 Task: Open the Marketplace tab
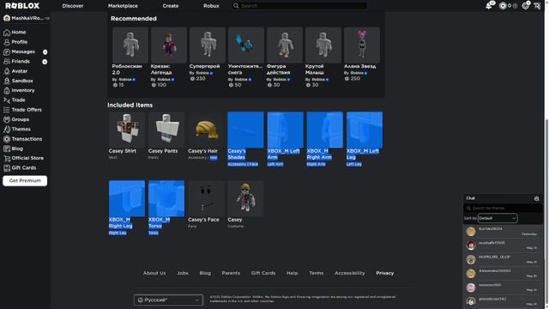click(x=123, y=6)
